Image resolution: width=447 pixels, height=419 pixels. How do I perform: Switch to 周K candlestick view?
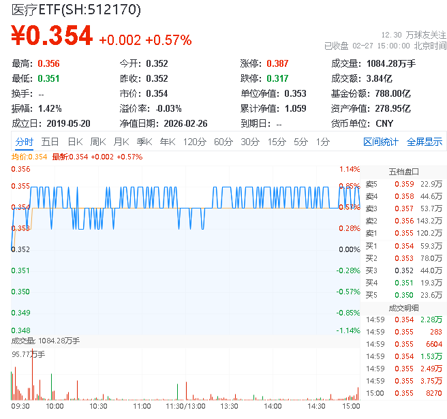coord(98,142)
